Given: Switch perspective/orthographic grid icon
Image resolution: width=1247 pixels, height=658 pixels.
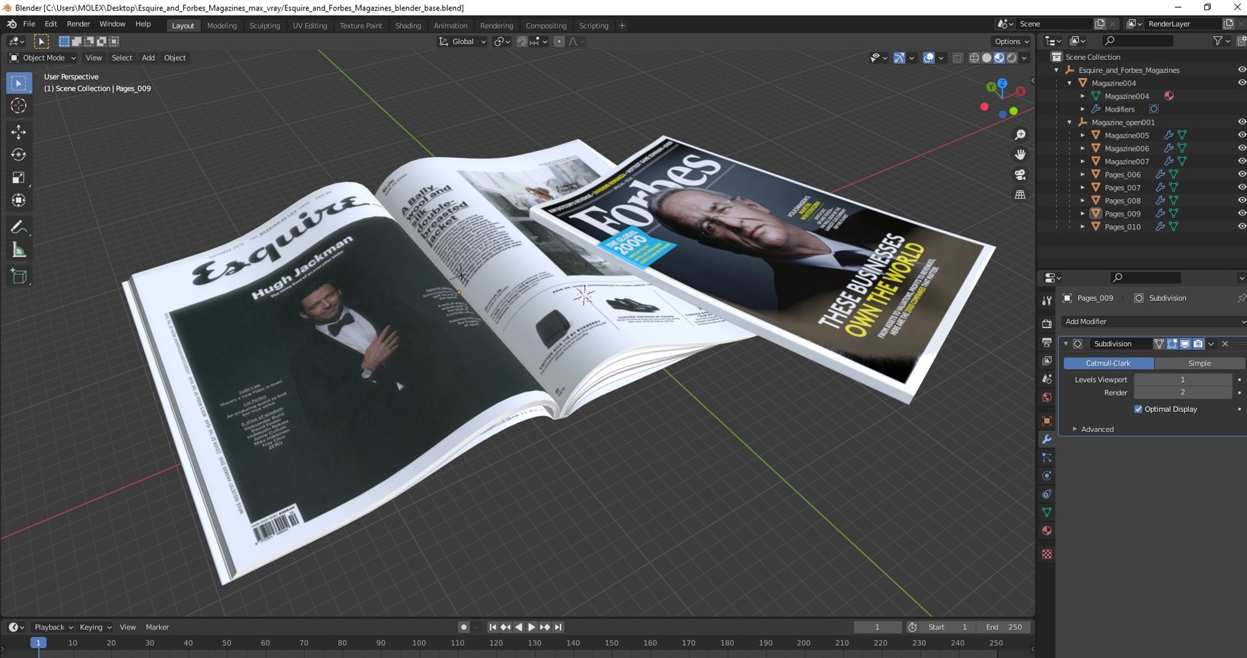Looking at the screenshot, I should click(x=1020, y=195).
